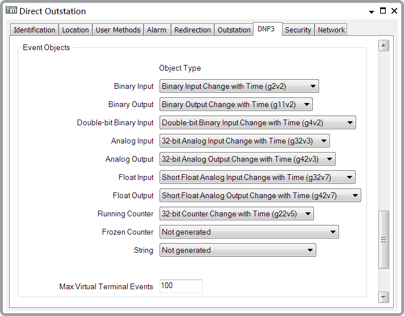The image size is (404, 316).
Task: Click the Direct Outstation window icon
Action: click(x=11, y=11)
